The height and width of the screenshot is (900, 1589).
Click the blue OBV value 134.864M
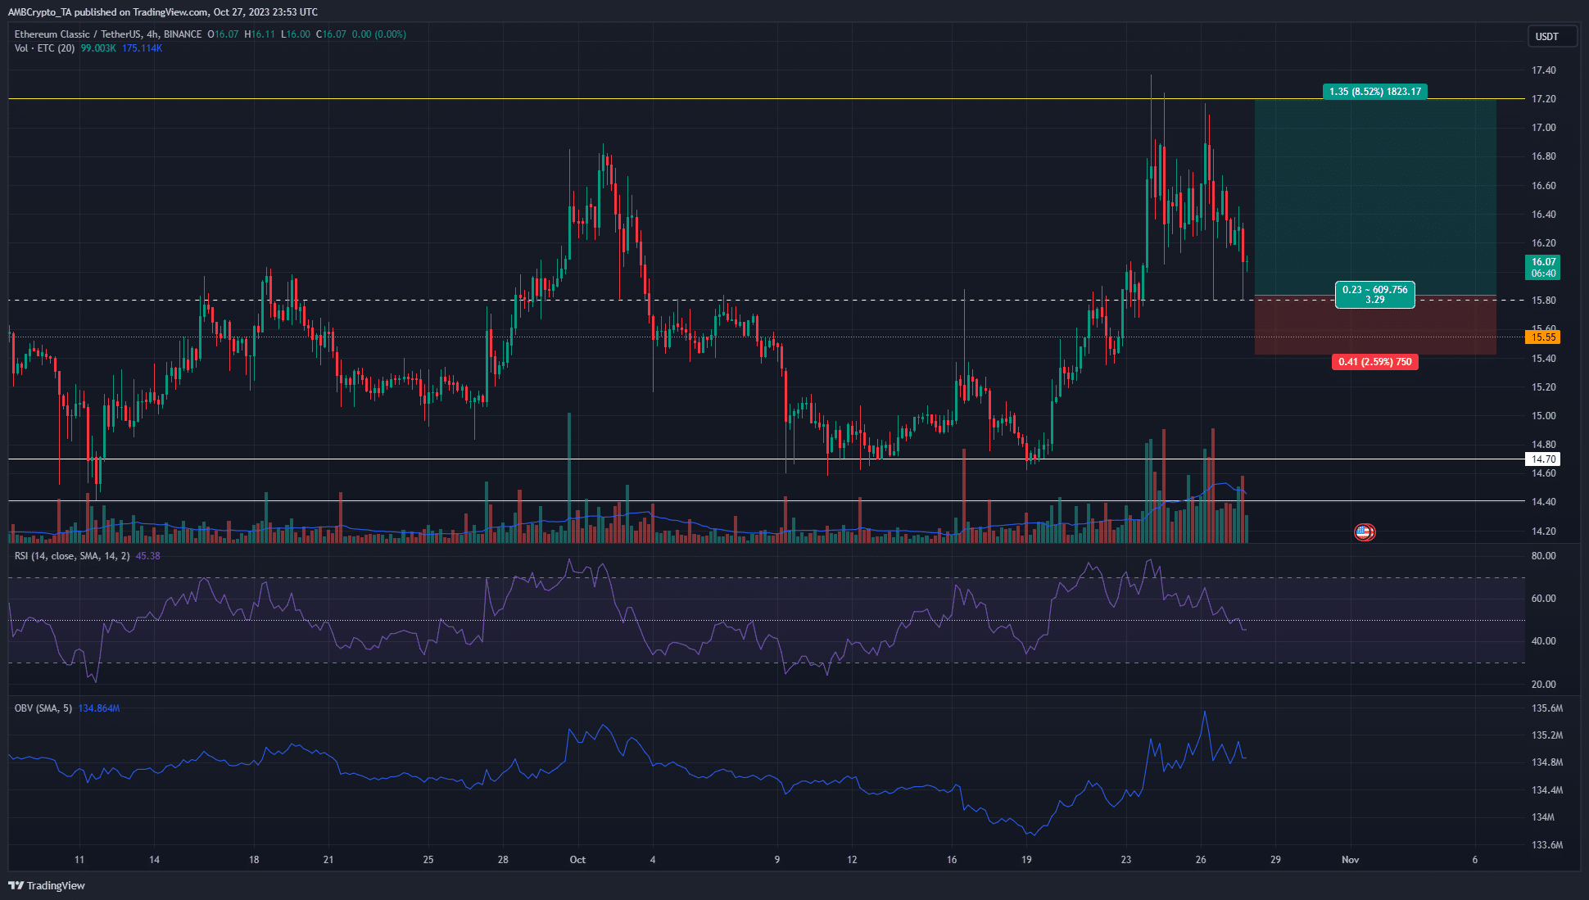pyautogui.click(x=99, y=708)
